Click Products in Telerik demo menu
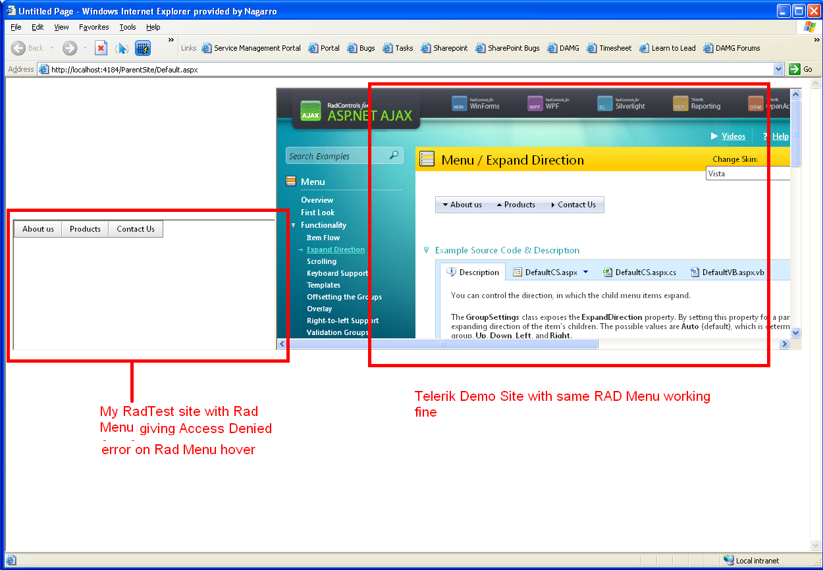The width and height of the screenshot is (823, 570). pos(516,205)
